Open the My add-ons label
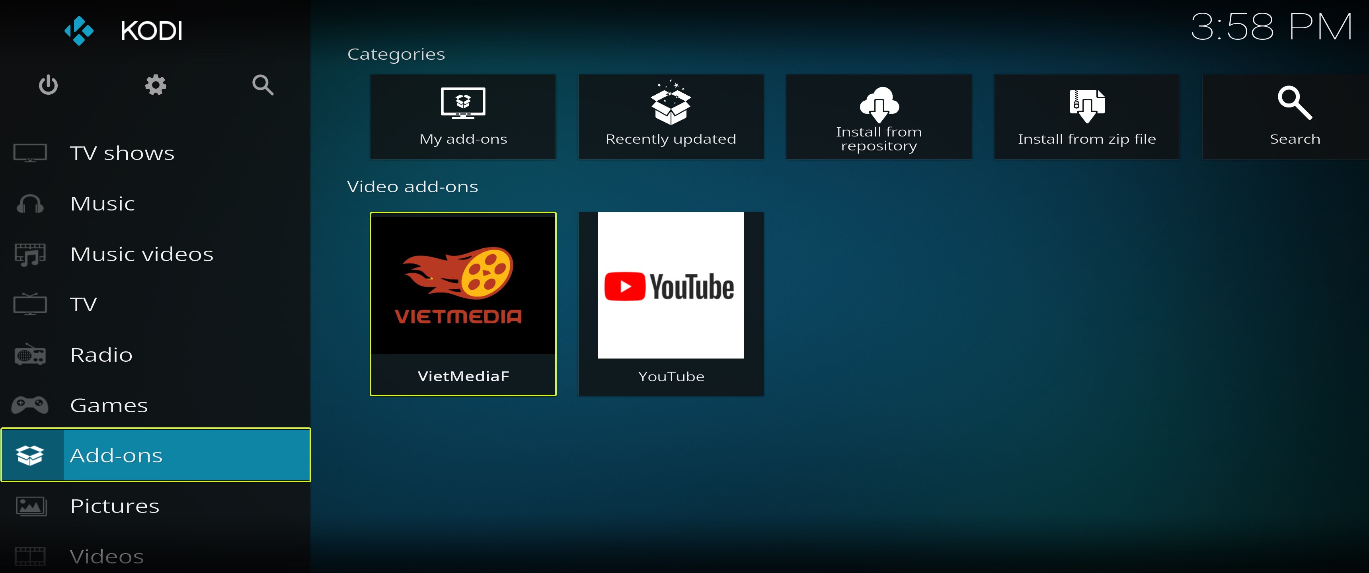Screen dimensions: 1369x573 463,139
